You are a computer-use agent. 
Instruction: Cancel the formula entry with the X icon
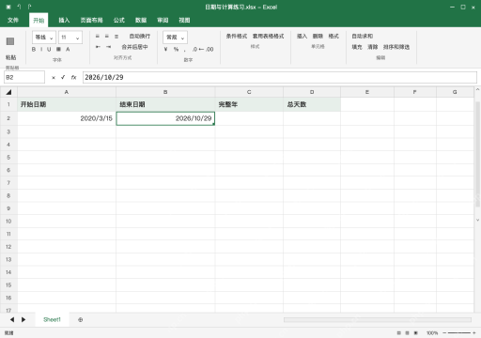click(x=54, y=78)
